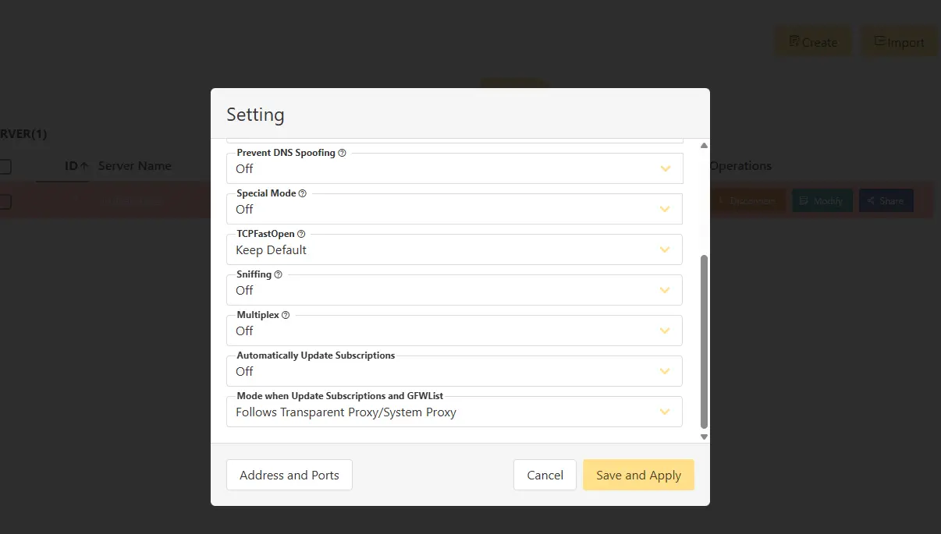
Task: Click the Share button in server row
Action: click(886, 200)
